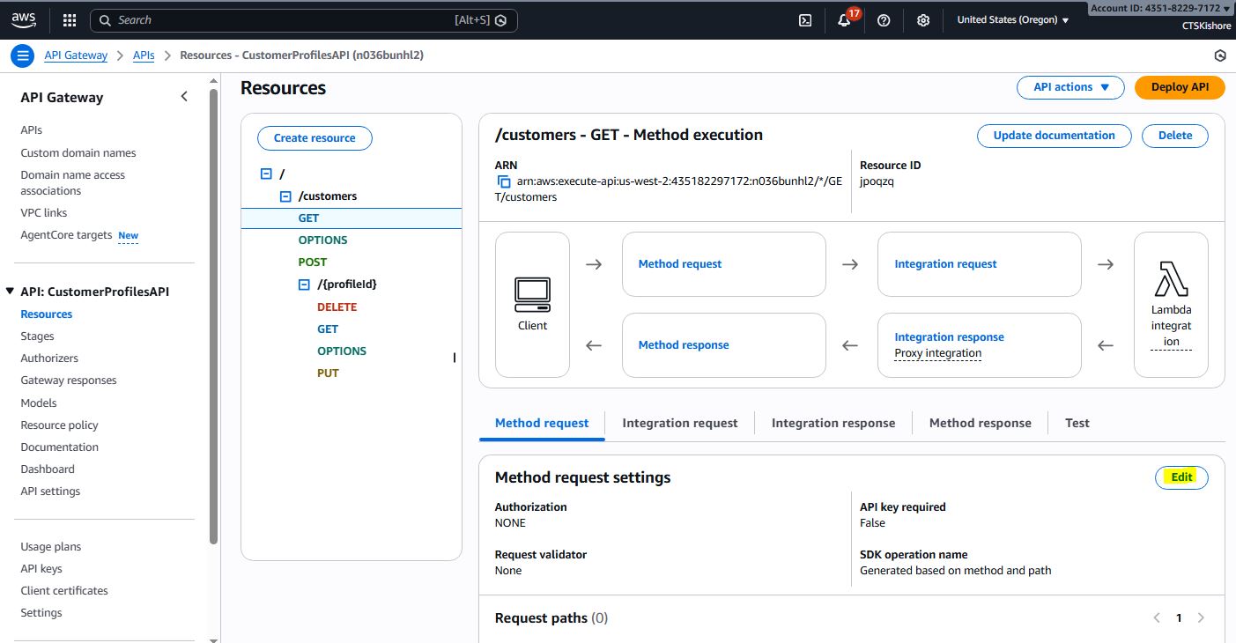Screen dimensions: 1236x643
Task: Toggle the hamburger navigation menu
Action: tap(23, 55)
